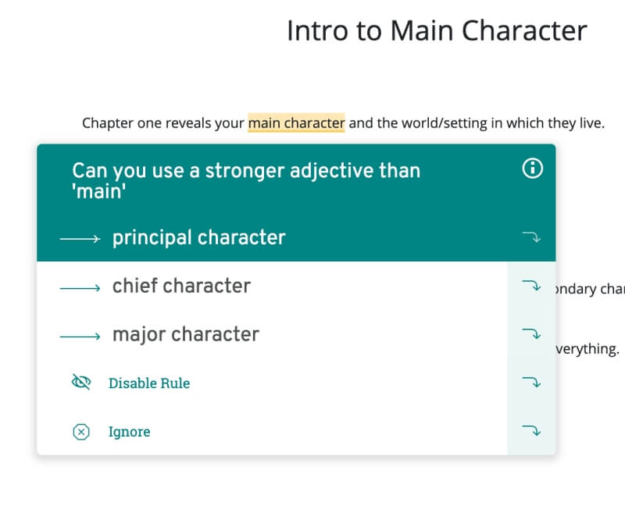Click curved arrow beside Ignore
The image size is (625, 516).
531,430
